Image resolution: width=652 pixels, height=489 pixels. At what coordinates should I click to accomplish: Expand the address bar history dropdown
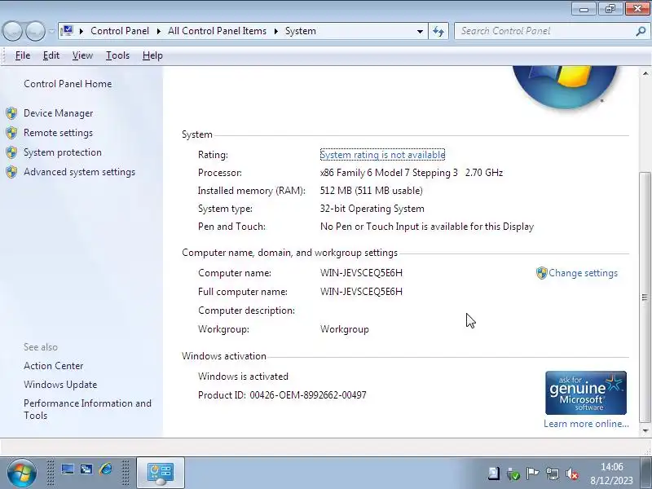pos(420,31)
